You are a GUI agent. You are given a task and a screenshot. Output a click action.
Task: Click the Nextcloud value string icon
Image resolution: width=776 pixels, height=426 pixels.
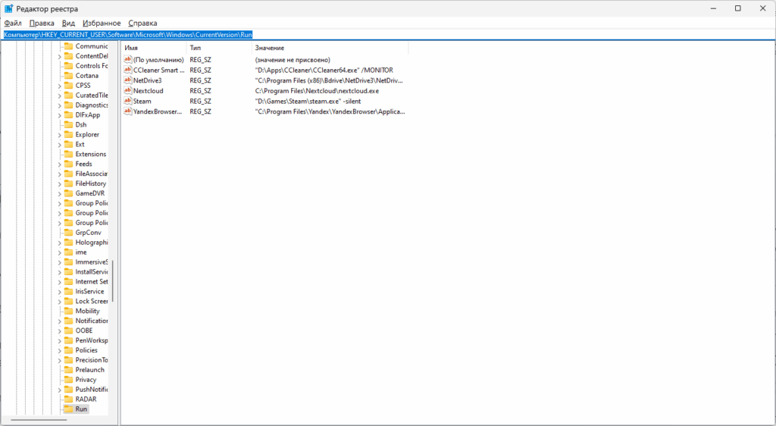click(x=127, y=90)
